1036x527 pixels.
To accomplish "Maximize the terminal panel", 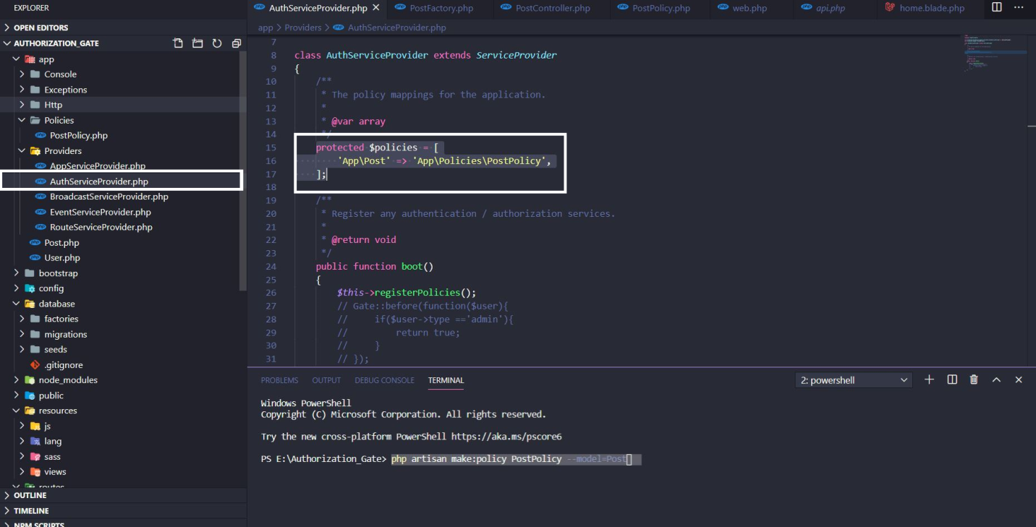I will click(996, 379).
